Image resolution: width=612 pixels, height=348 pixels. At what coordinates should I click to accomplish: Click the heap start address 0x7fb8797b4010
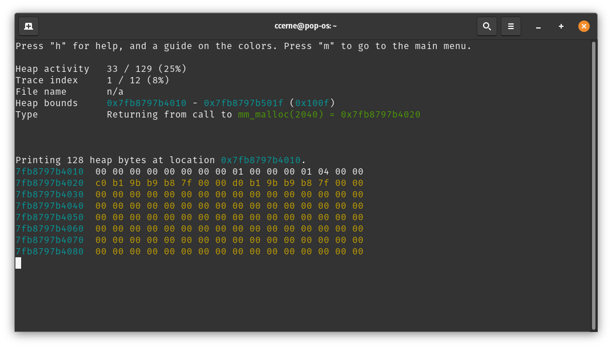147,103
